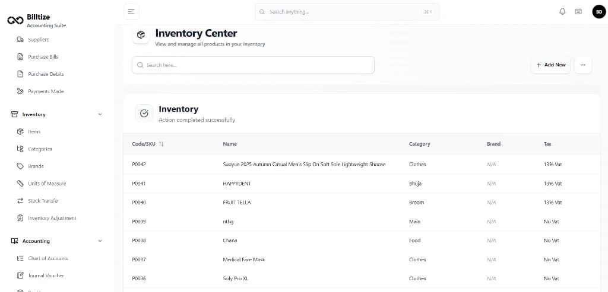The width and height of the screenshot is (608, 292).
Task: Click the Stock Transfer arrows icon
Action: [20, 201]
